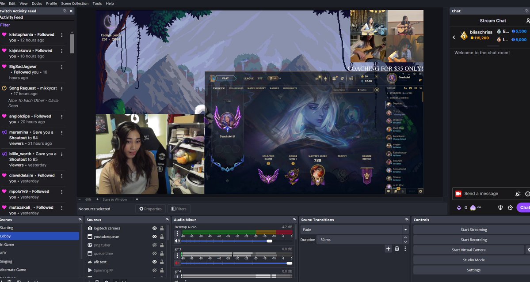Screen dimensions: 530x282
Task: Open options for billie_worth shoutout event
Action: click(x=61, y=154)
